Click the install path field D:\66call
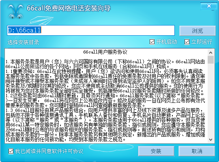Image resolution: width=219 pixels, height=162 pixels. point(91,30)
